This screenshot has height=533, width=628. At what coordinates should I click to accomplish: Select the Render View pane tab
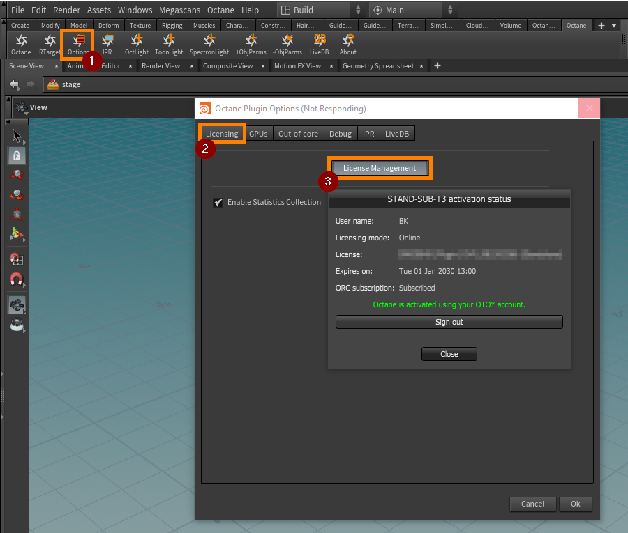pyautogui.click(x=160, y=66)
